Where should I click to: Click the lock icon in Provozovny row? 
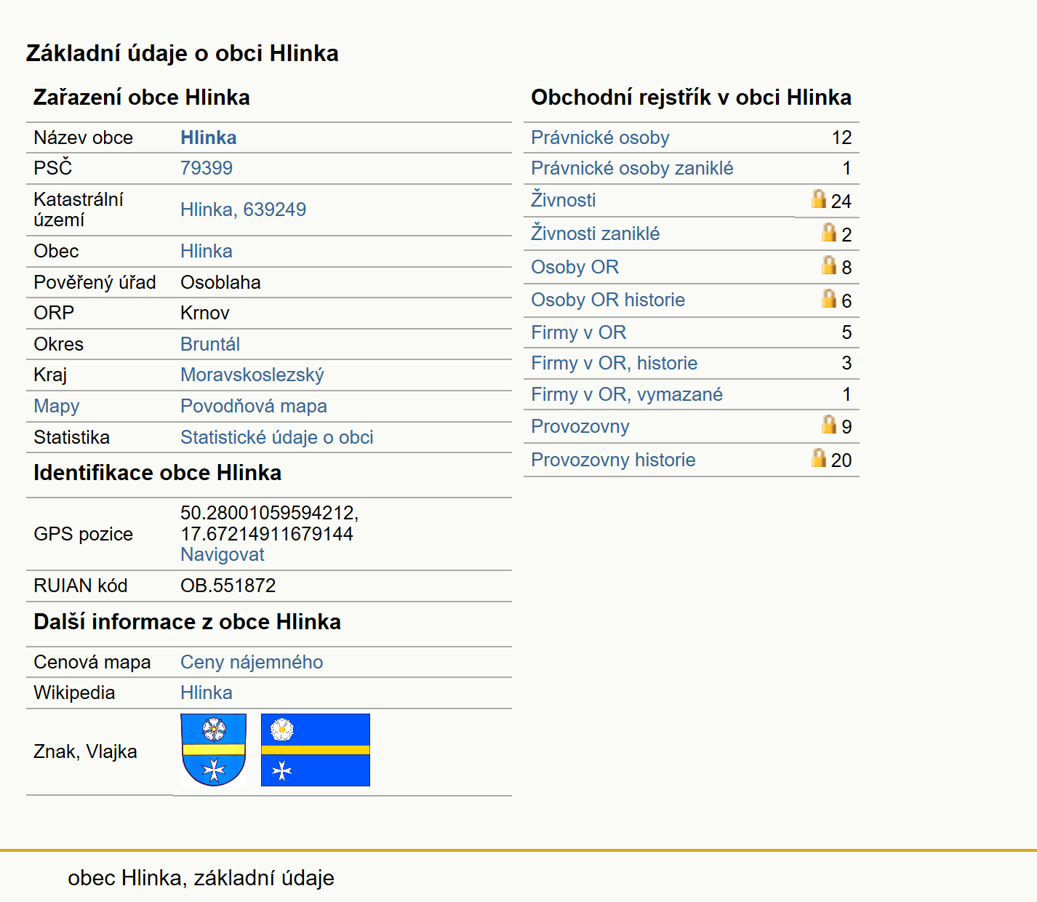[x=829, y=424]
